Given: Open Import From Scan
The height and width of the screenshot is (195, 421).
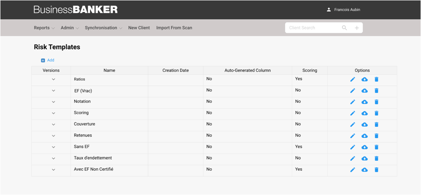Looking at the screenshot, I should click(174, 28).
